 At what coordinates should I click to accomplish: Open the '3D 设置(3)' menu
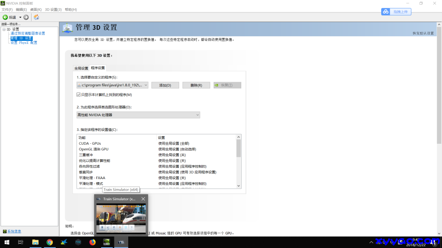[53, 9]
